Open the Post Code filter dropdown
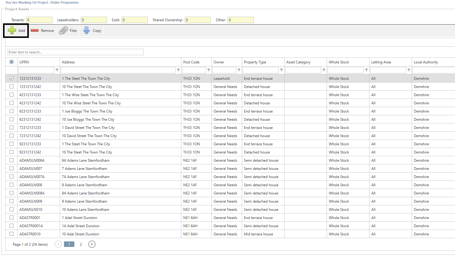455x256 pixels. (x=209, y=70)
